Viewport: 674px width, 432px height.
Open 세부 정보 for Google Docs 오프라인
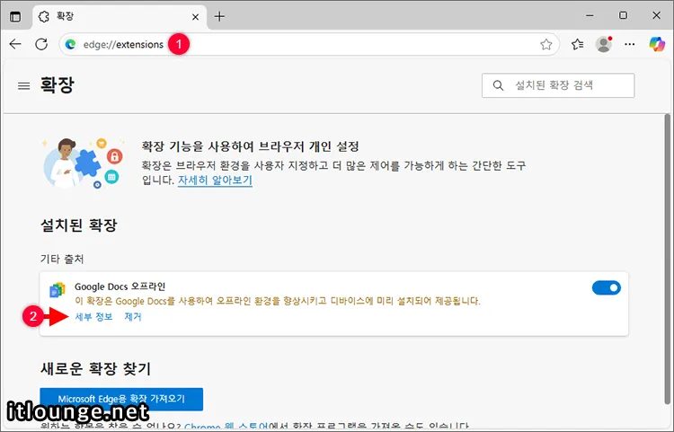[x=93, y=317]
